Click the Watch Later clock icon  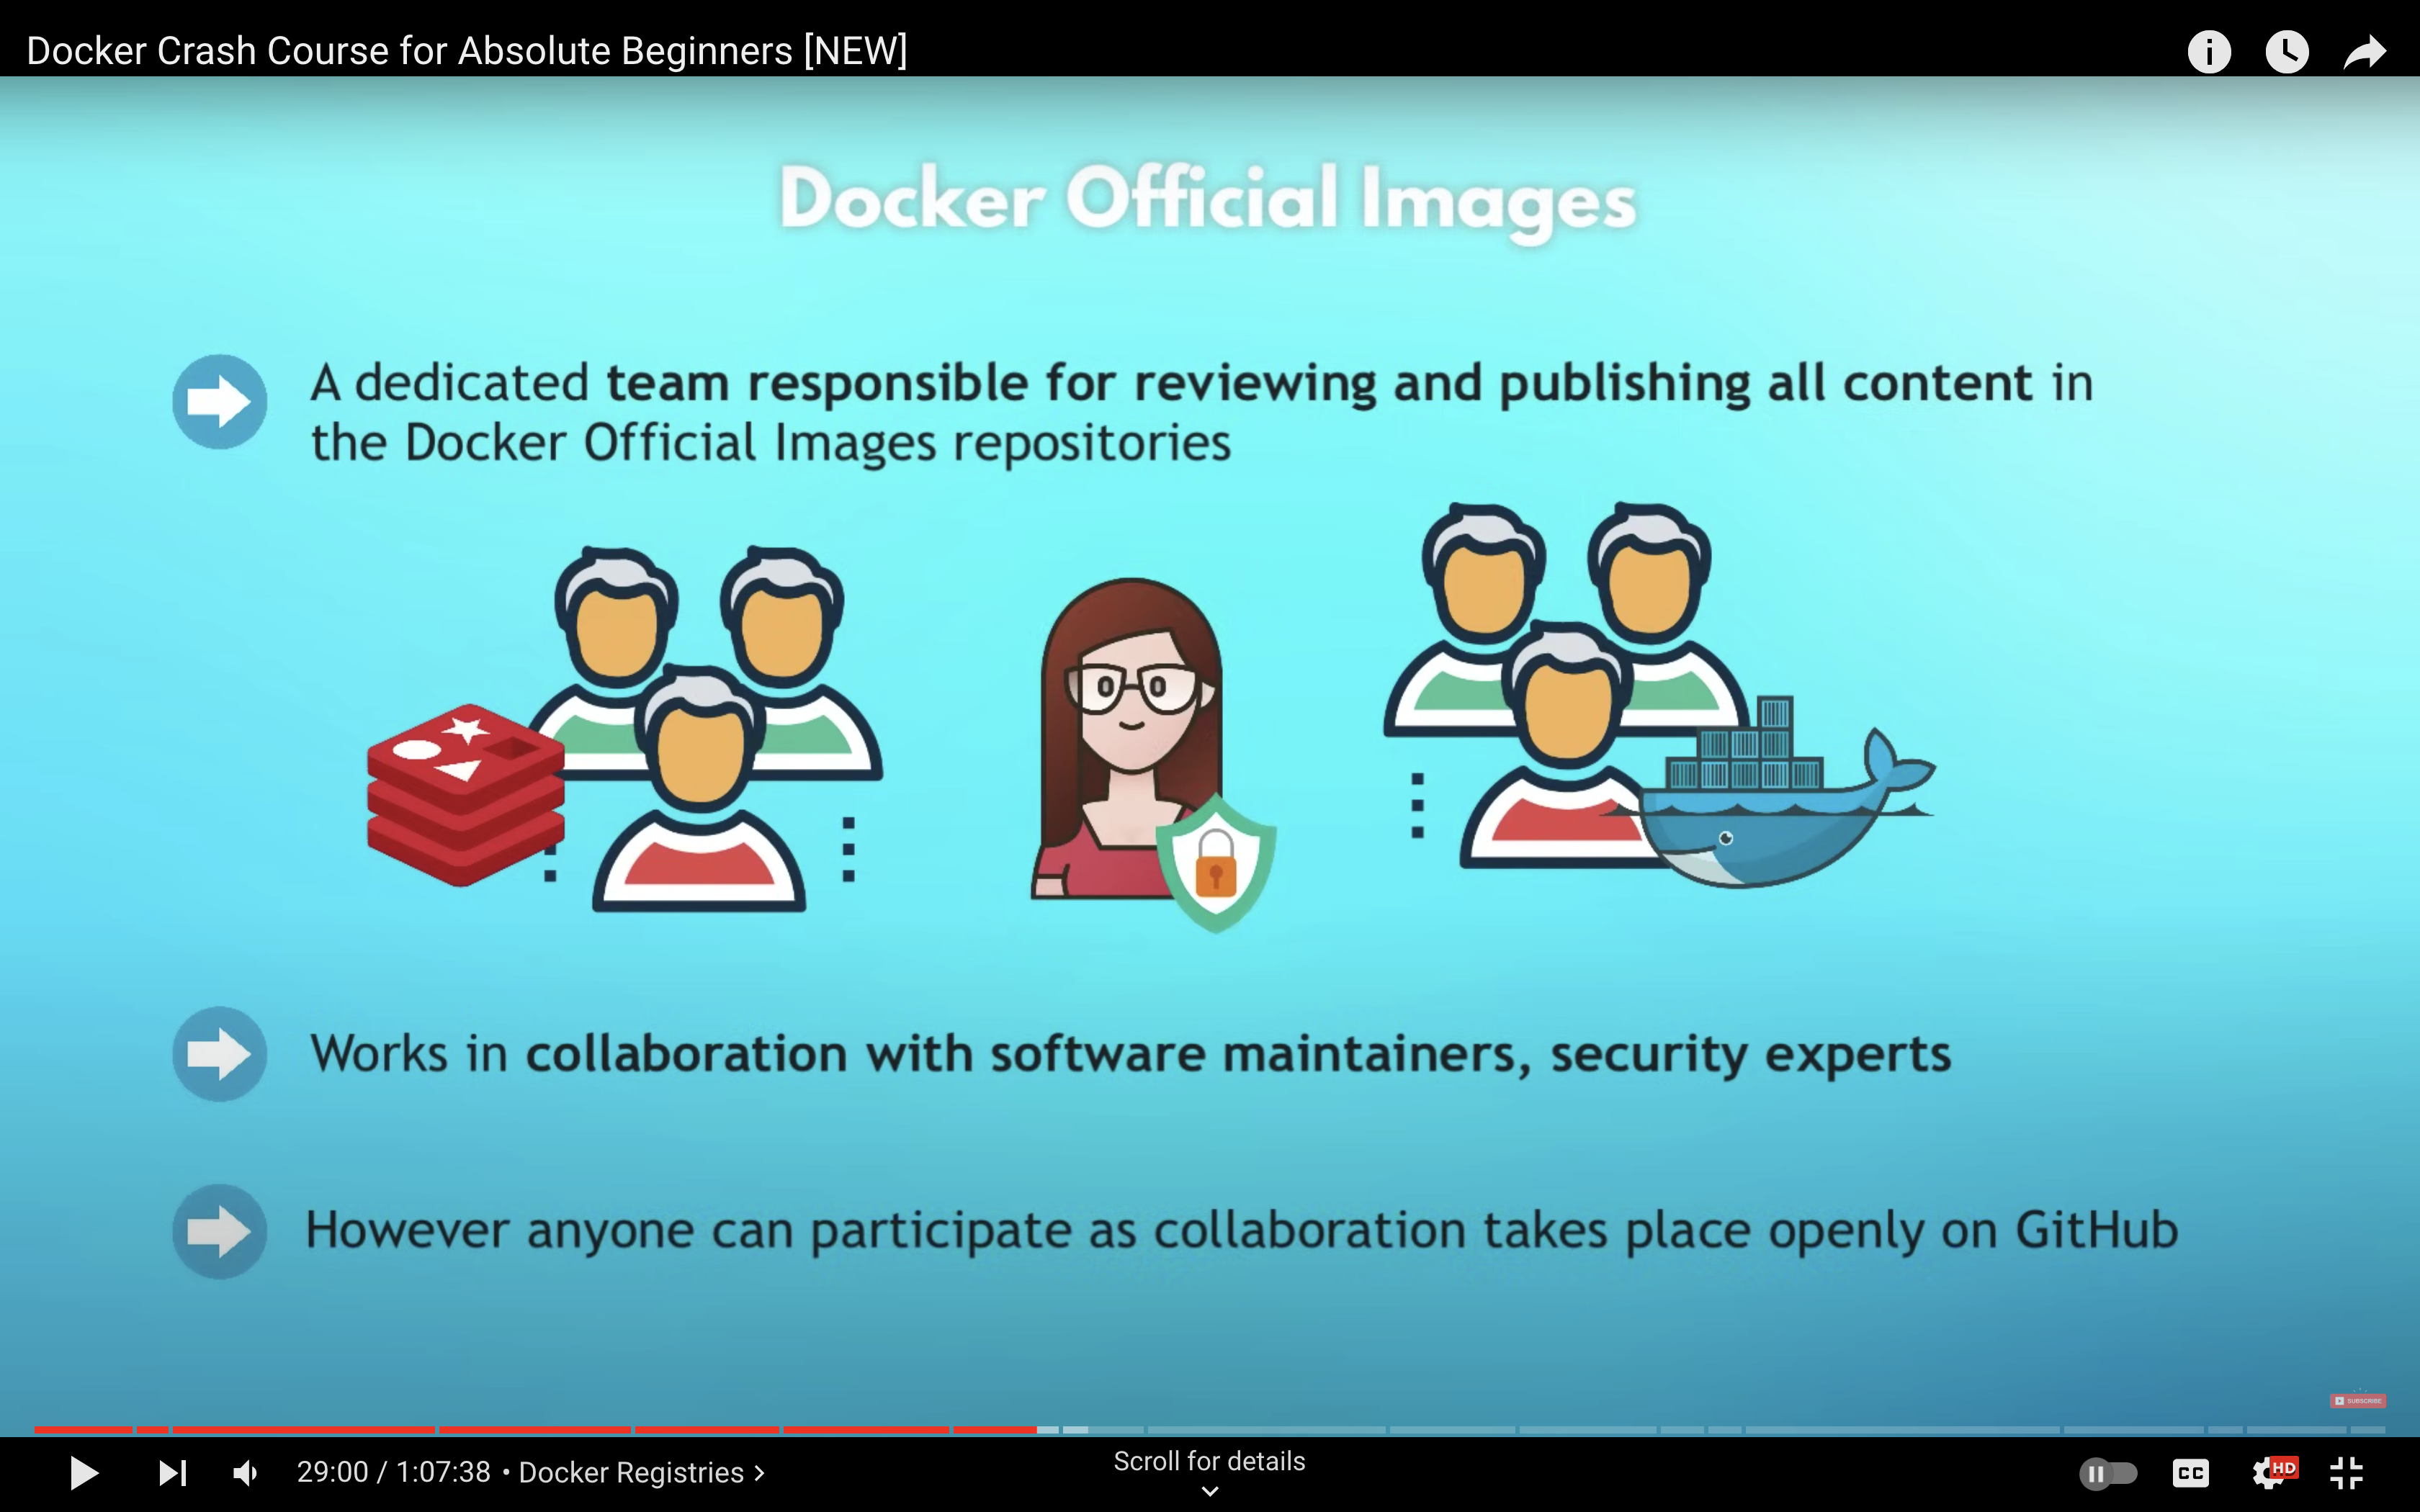point(2286,51)
